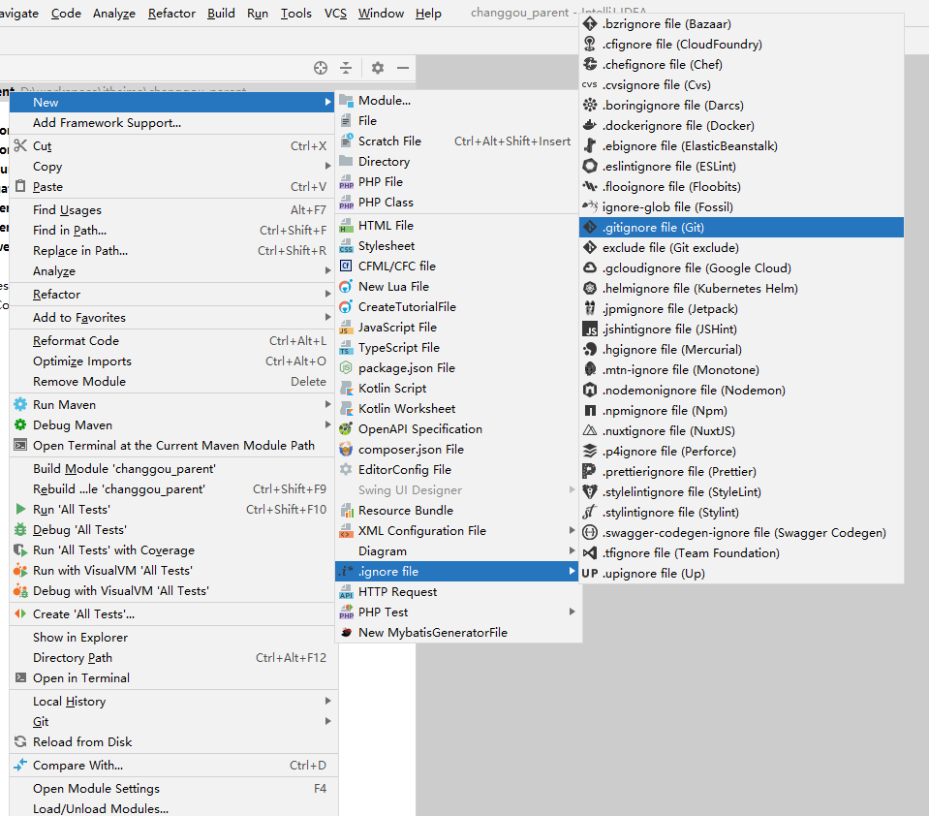Image resolution: width=929 pixels, height=816 pixels.
Task: Expand the Git submenu arrow
Action: [327, 721]
